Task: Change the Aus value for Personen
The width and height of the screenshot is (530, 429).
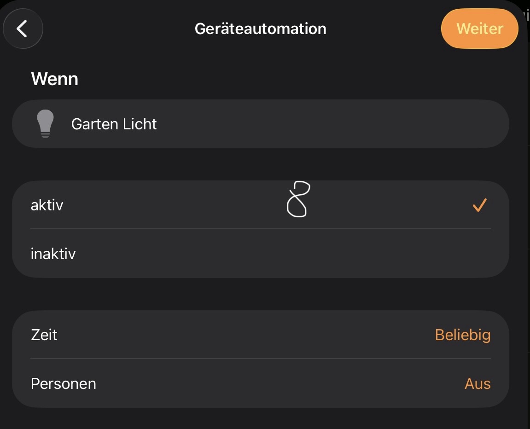Action: pos(478,383)
